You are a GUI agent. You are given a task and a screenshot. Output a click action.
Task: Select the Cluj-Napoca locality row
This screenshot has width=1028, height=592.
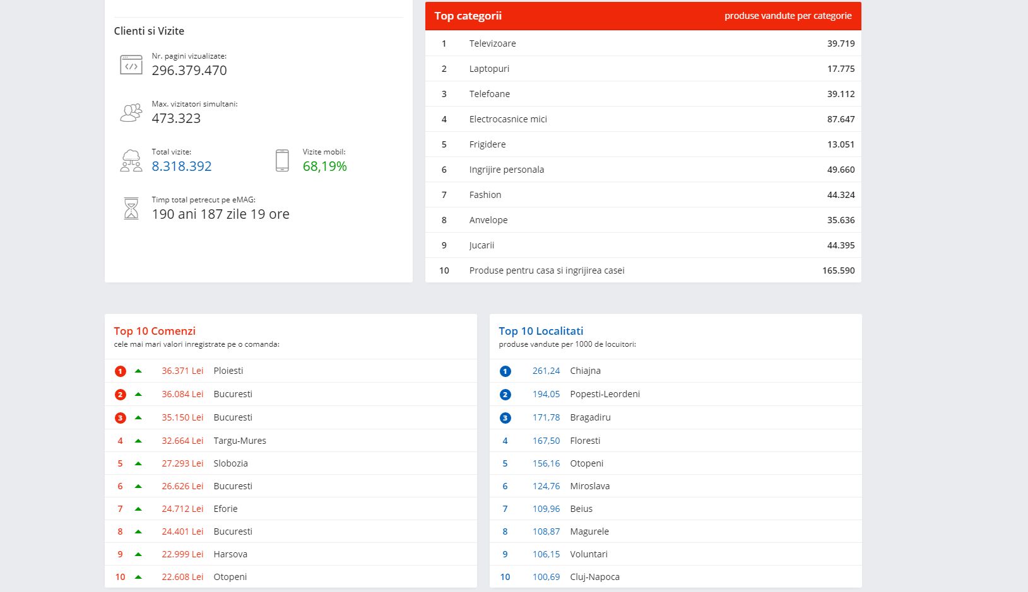[x=675, y=577]
